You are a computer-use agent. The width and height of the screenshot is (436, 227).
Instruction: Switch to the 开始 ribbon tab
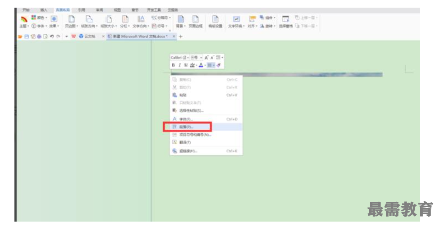click(x=26, y=10)
